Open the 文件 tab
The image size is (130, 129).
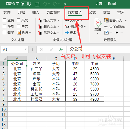pyautogui.click(x=7, y=12)
